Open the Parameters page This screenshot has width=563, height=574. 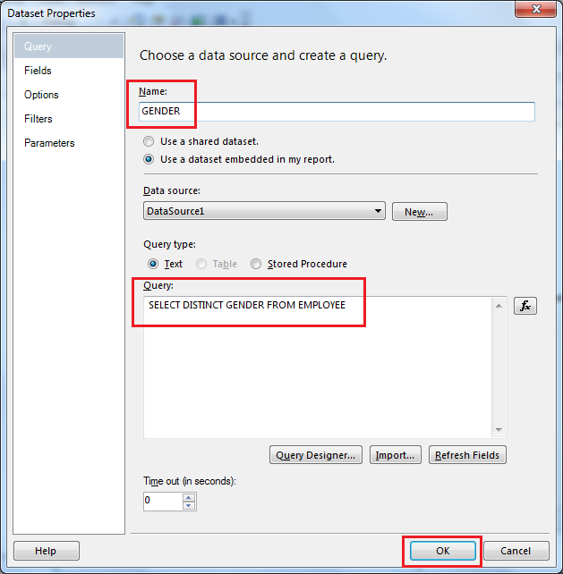click(x=49, y=143)
